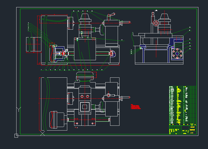Click the left hex bolt above the tool post
This screenshot has width=208, height=149.
point(82,96)
